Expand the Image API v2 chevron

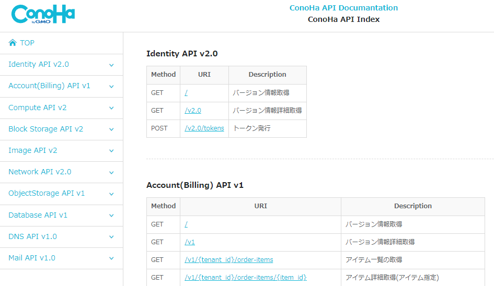(x=111, y=151)
